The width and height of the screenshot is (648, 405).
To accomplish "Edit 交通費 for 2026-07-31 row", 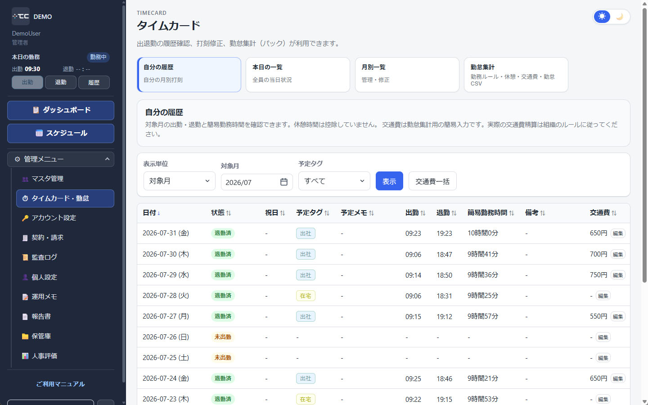I will tap(618, 234).
